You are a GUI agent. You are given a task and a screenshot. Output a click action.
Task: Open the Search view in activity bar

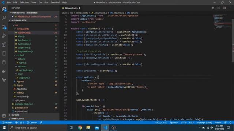click(x=4, y=18)
